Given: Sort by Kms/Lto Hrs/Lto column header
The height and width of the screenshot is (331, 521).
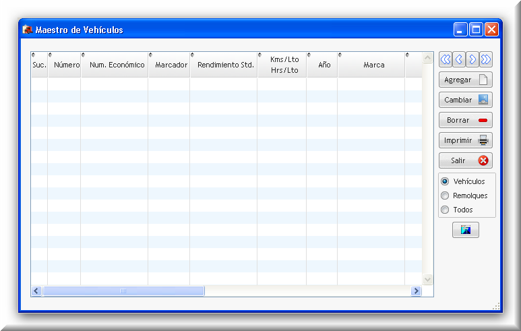Looking at the screenshot, I should [282, 65].
